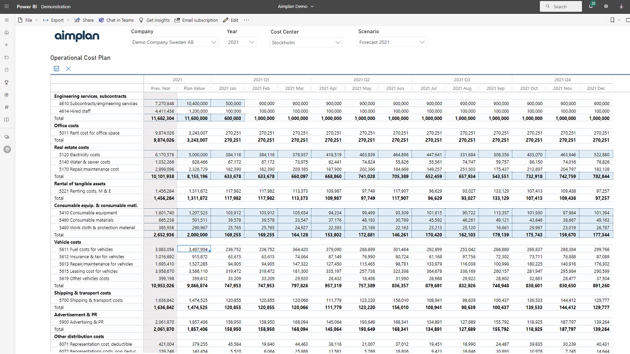Open the Scenario Forecast 2021 dropdown
Image resolution: width=630 pixels, height=354 pixels.
(x=392, y=42)
